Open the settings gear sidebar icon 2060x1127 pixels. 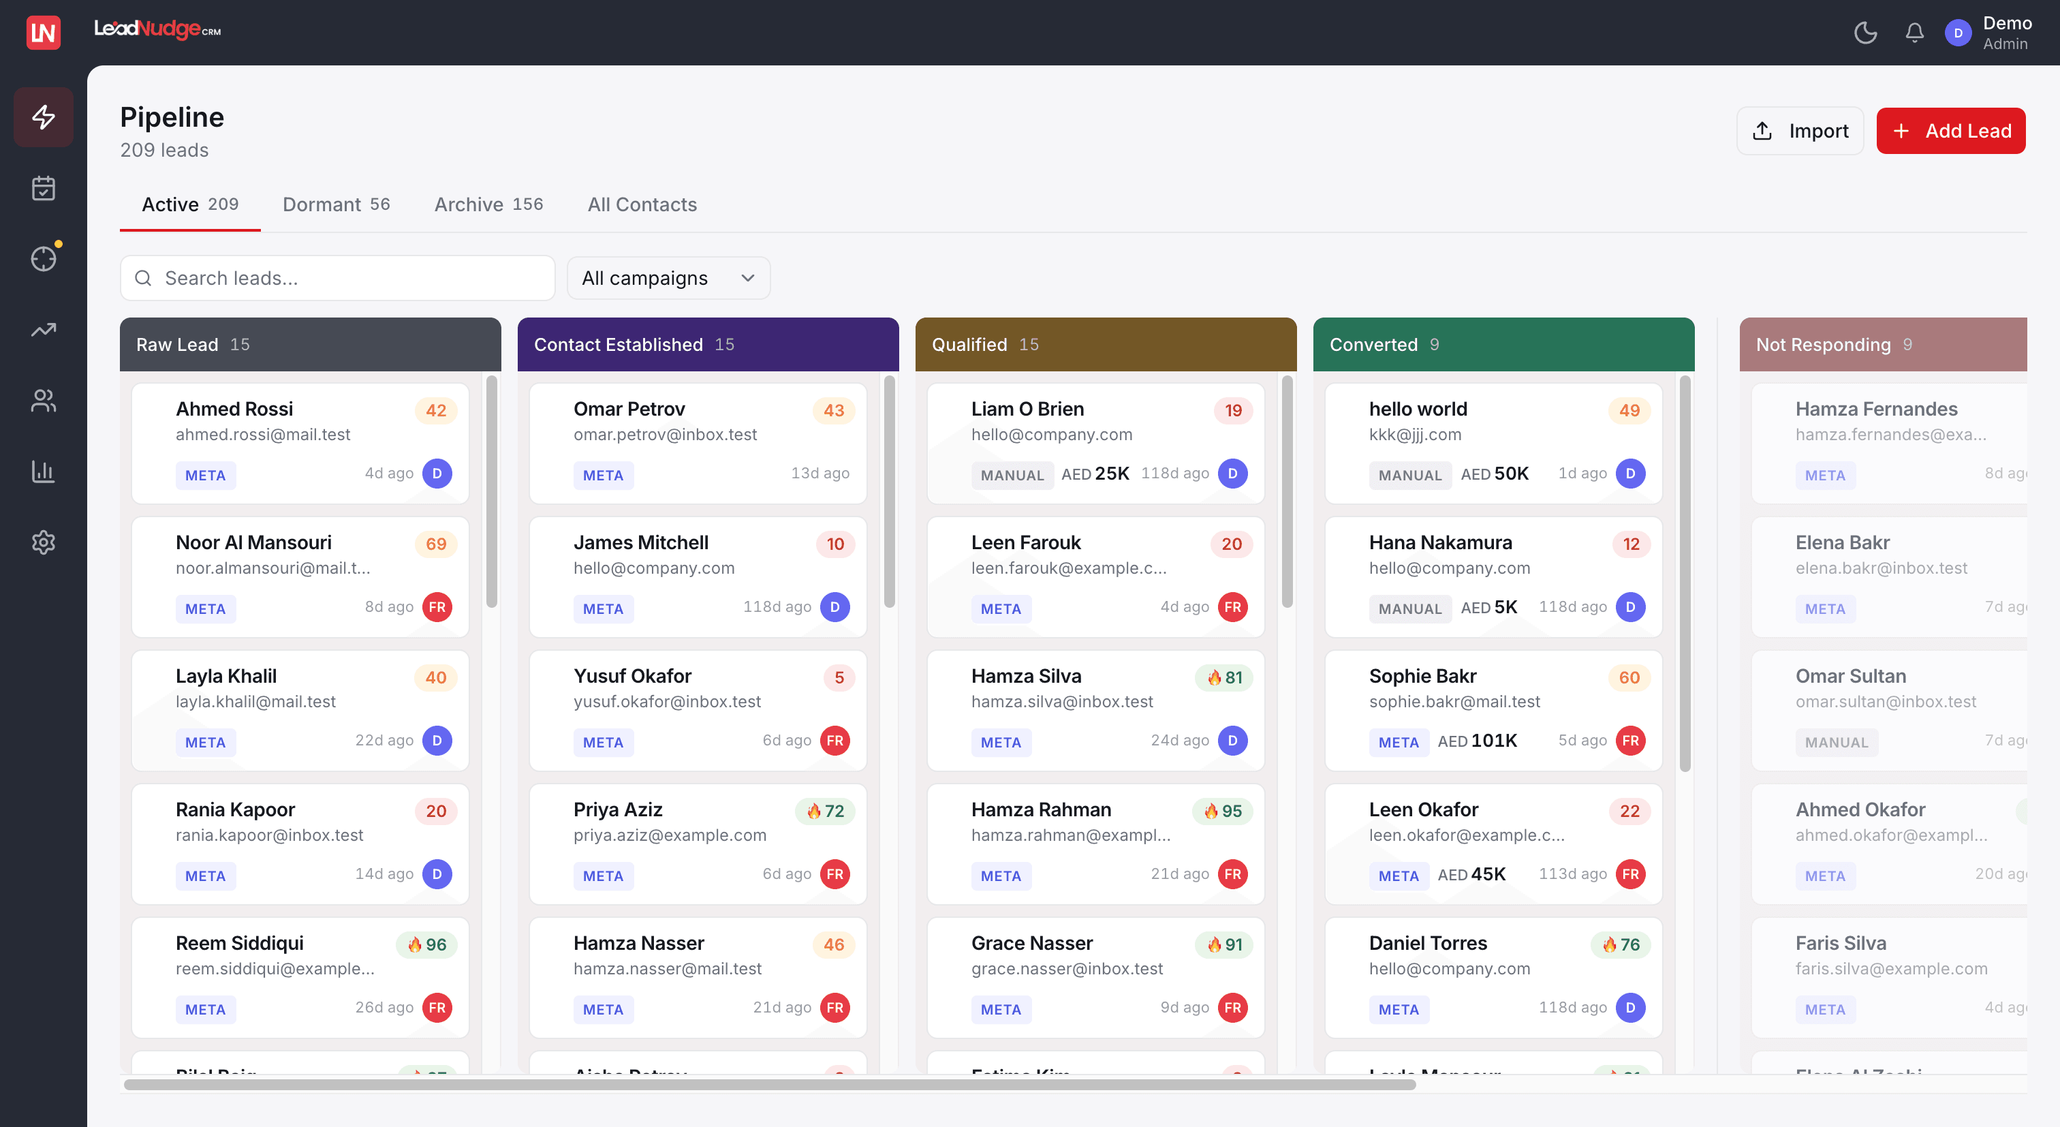(x=43, y=542)
